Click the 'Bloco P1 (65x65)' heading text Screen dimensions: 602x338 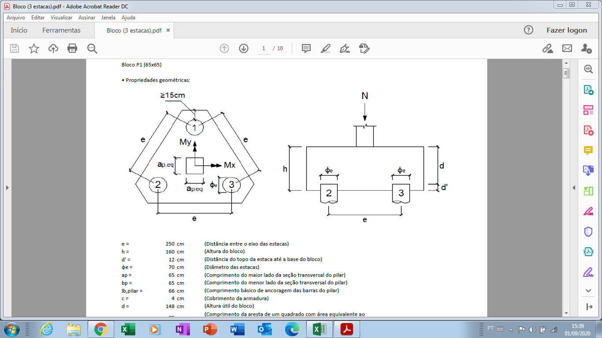pyautogui.click(x=141, y=65)
